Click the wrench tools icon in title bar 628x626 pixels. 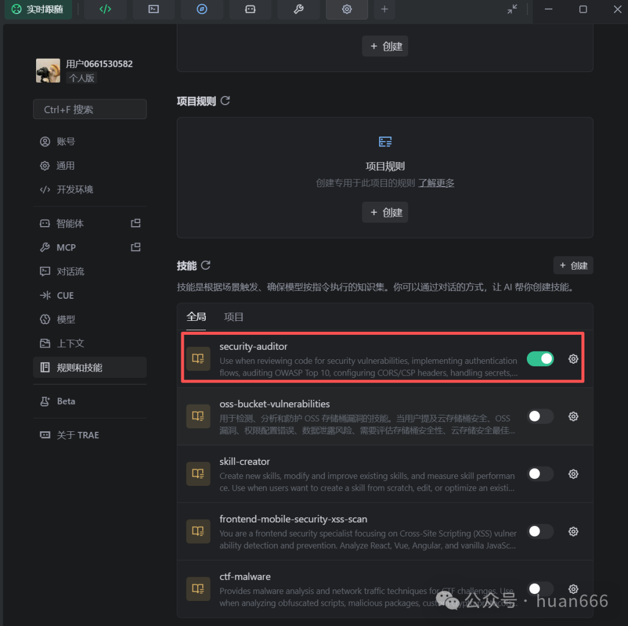click(298, 9)
